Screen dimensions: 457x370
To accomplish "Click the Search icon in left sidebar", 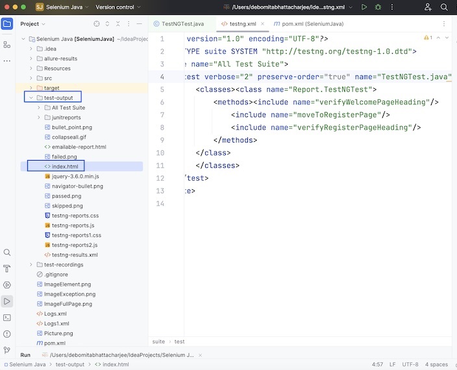I will 7,252.
